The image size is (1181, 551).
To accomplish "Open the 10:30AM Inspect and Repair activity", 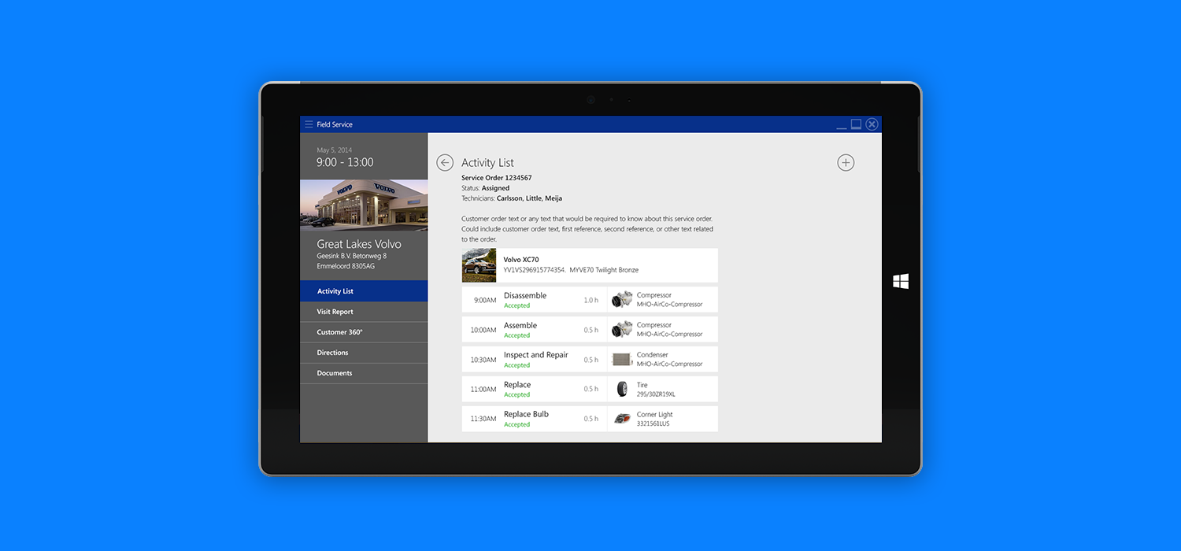I will [x=590, y=359].
